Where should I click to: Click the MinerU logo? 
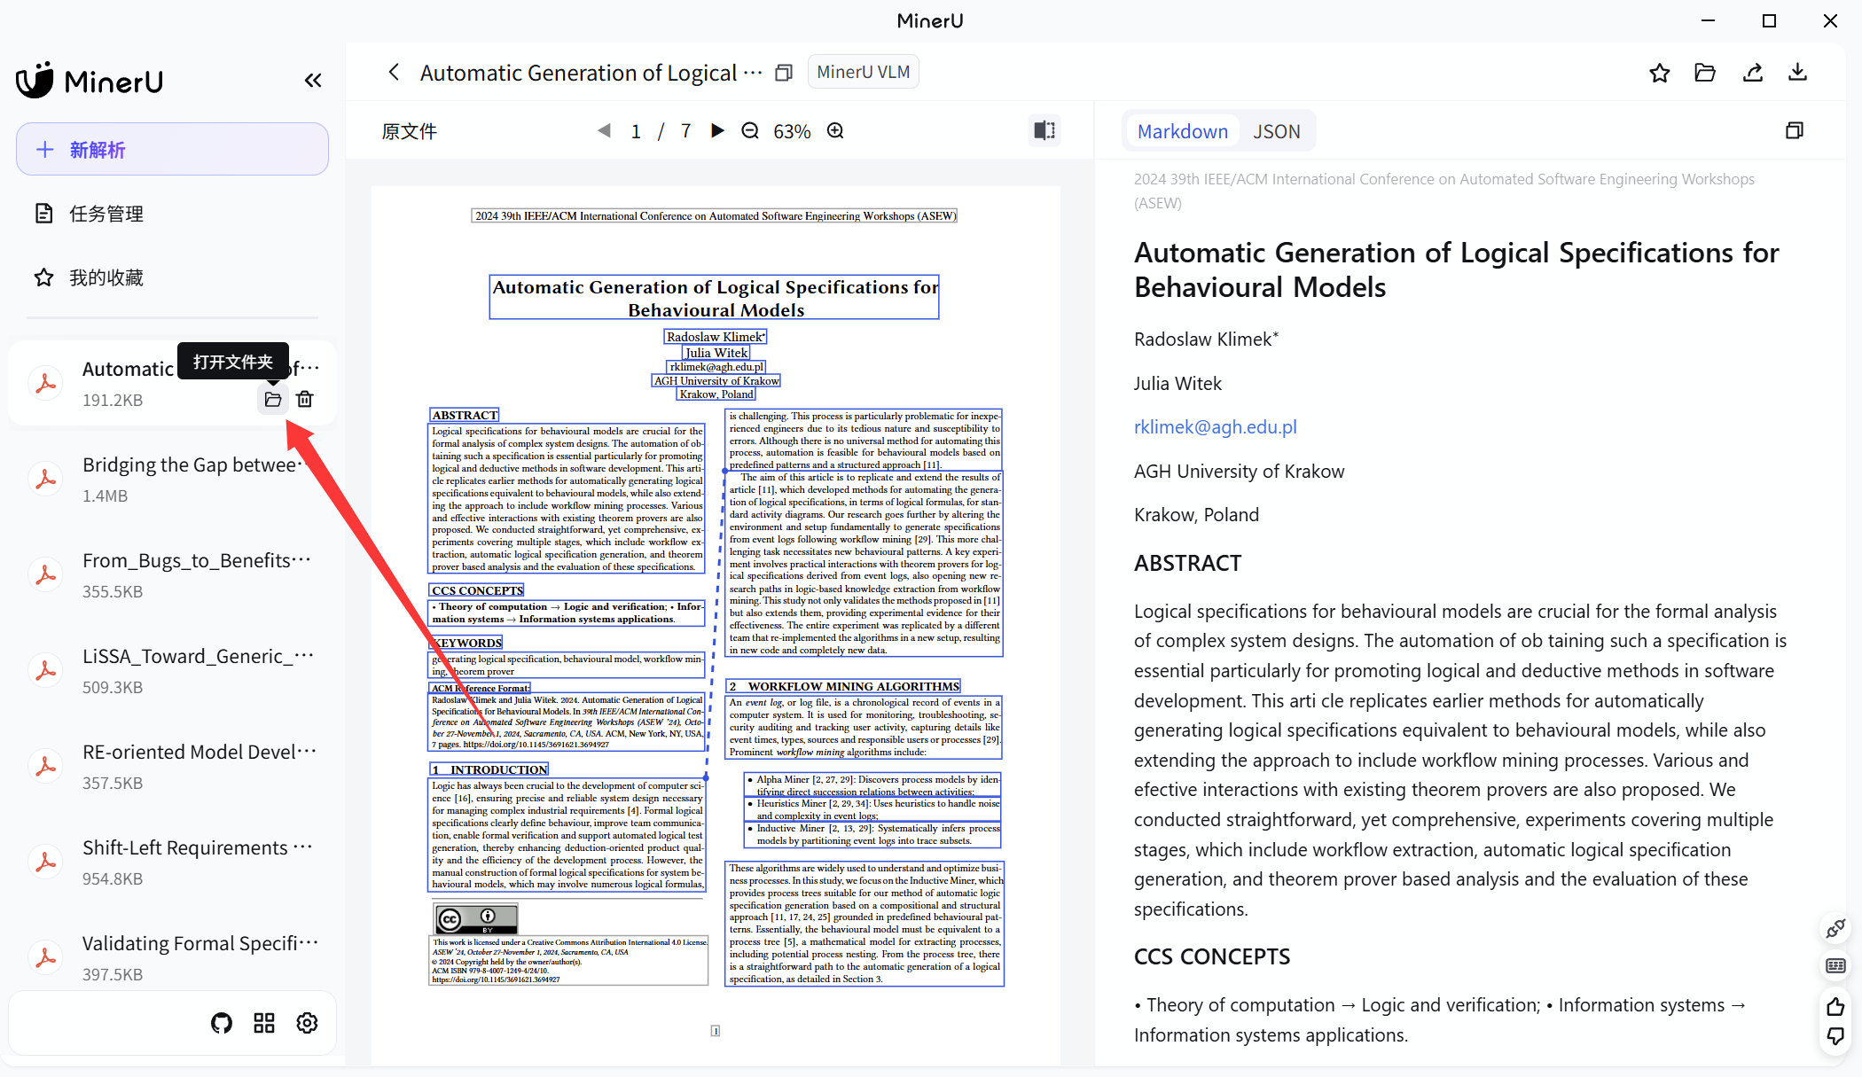pyautogui.click(x=90, y=81)
